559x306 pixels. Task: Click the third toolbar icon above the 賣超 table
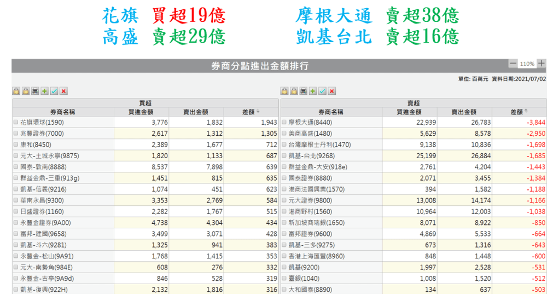coord(303,91)
